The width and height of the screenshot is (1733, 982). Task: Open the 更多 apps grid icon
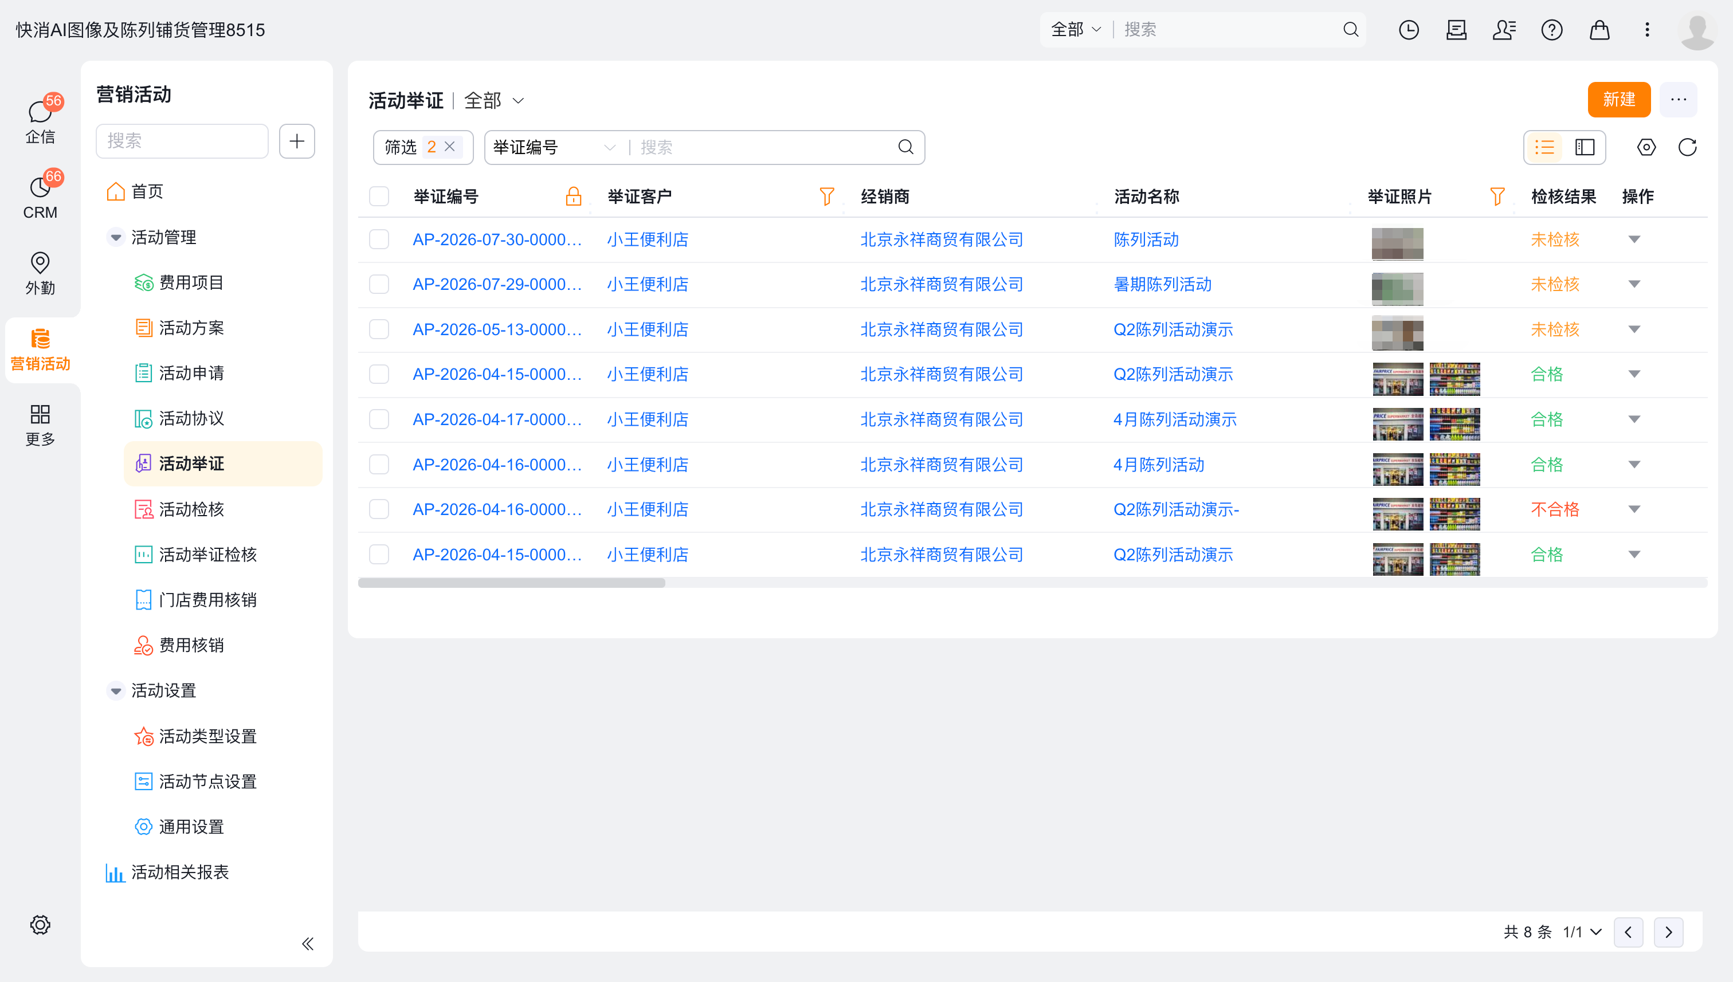coord(40,425)
